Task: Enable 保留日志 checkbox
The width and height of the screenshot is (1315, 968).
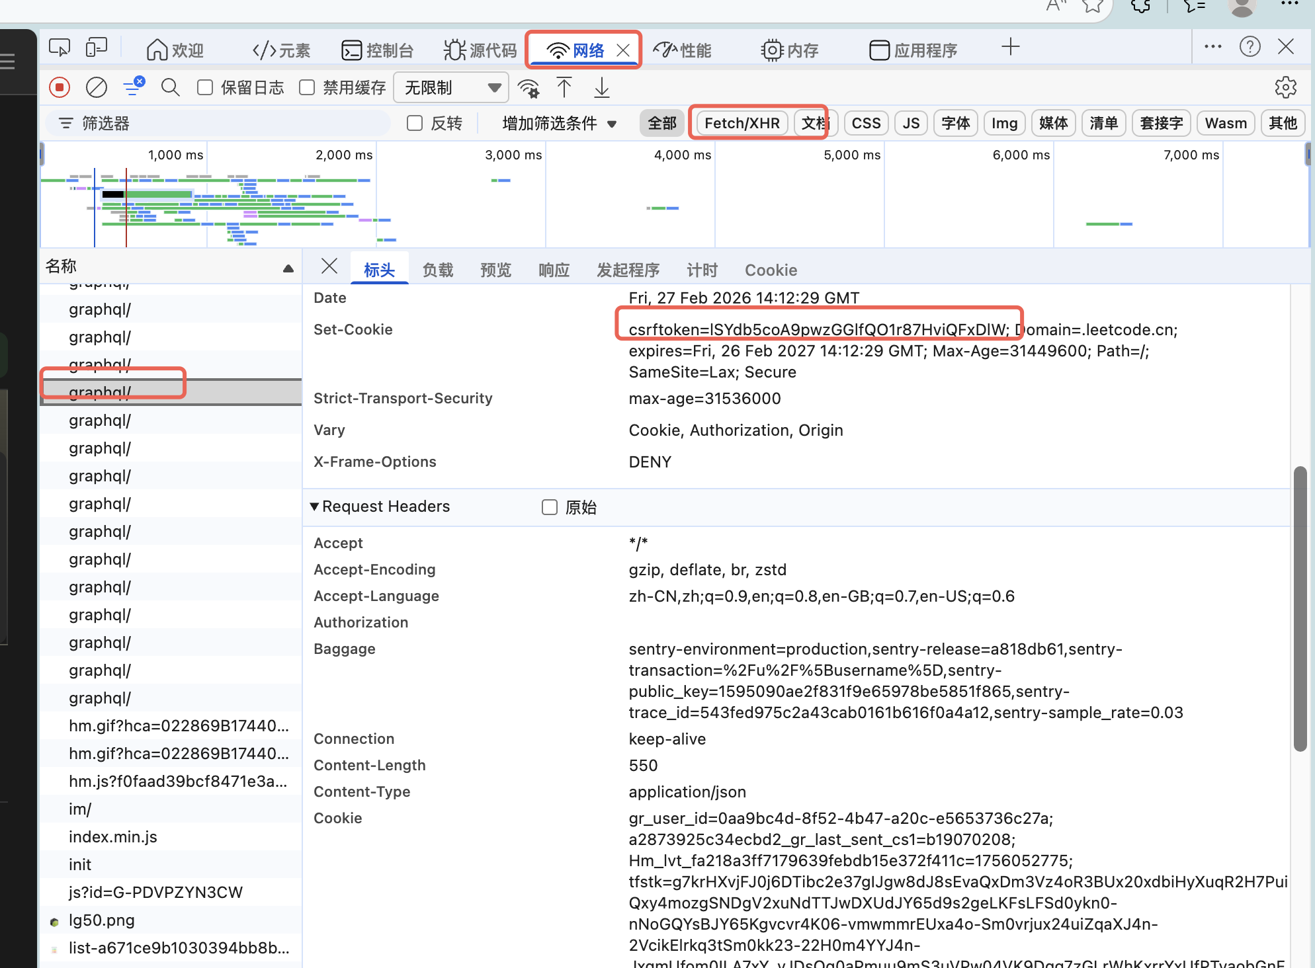Action: 205,87
